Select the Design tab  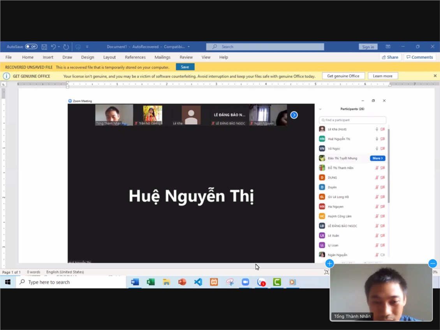tap(88, 57)
